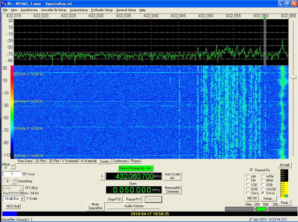
Task: Click the NCO Null button
Action: tap(12, 206)
